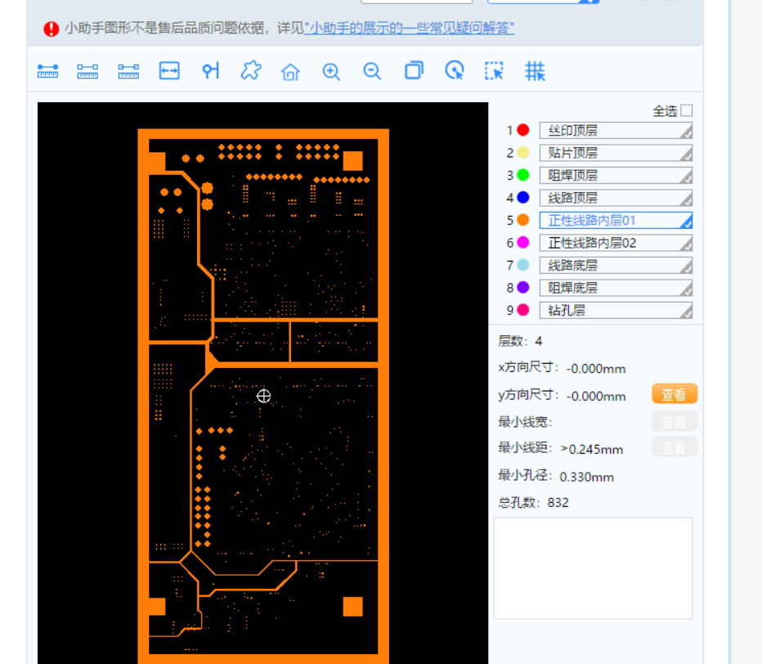The height and width of the screenshot is (664, 762).
Task: Select the second ruler tool with square endpoints
Action: pos(87,71)
